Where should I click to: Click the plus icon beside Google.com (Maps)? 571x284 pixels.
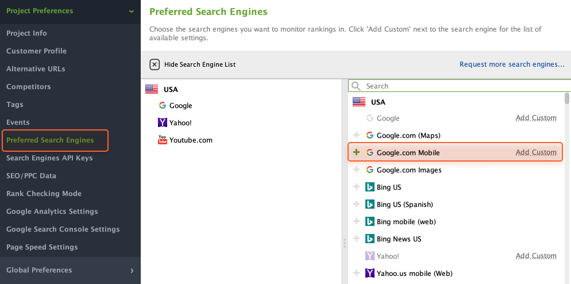pyautogui.click(x=357, y=135)
